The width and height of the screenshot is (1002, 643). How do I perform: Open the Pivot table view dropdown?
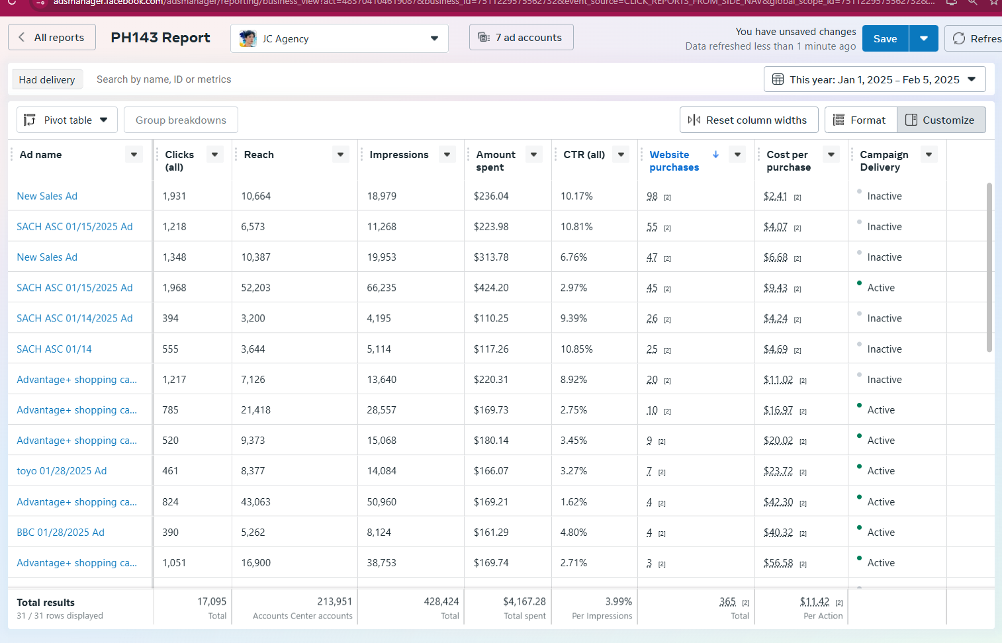(67, 120)
